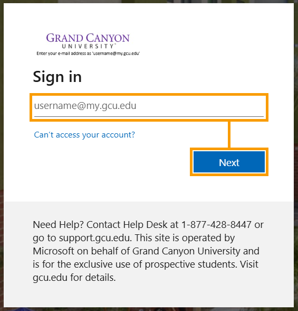Click the purple "CANYON" word in the logo
The width and height of the screenshot is (298, 311).
pyautogui.click(x=108, y=38)
